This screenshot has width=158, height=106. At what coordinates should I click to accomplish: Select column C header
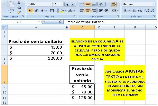tap(82, 27)
